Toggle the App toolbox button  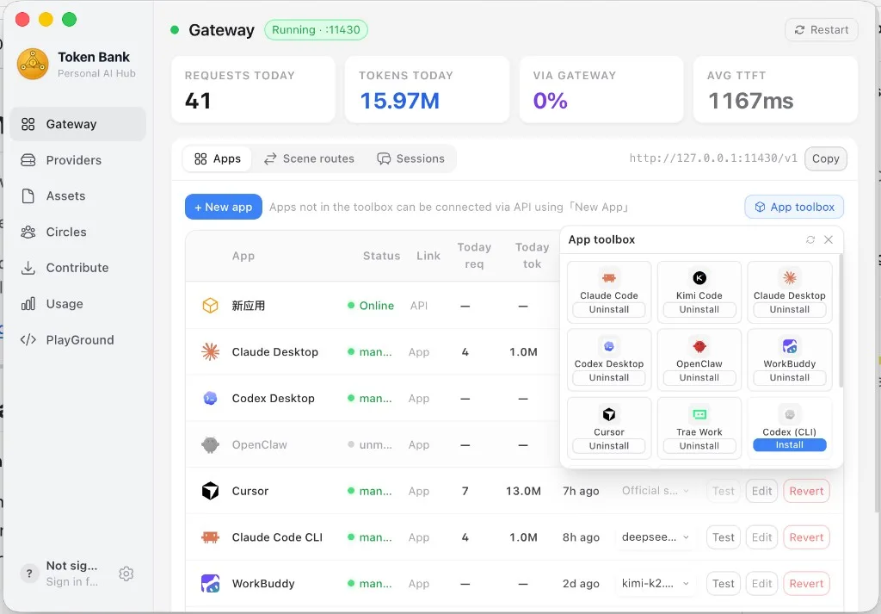(x=794, y=207)
